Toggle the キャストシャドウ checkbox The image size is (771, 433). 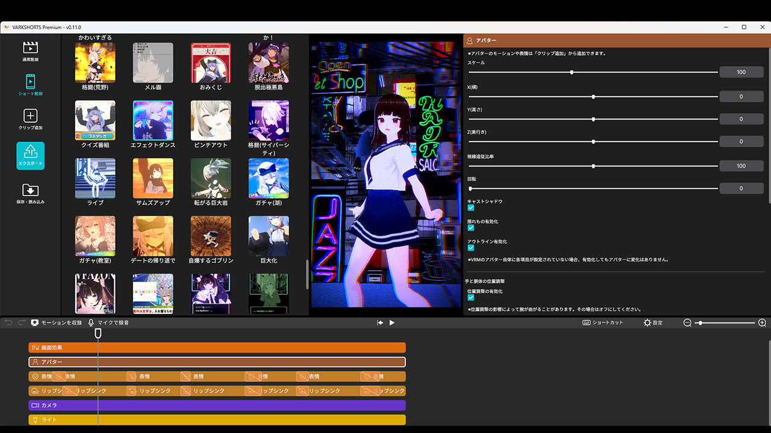click(x=471, y=207)
